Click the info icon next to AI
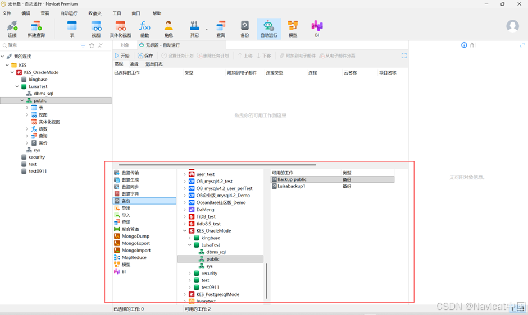Viewport: 528px width, 315px height. [464, 45]
